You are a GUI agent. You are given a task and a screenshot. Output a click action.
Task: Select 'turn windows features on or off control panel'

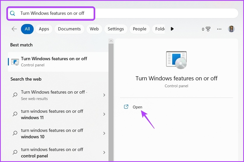tap(58, 153)
